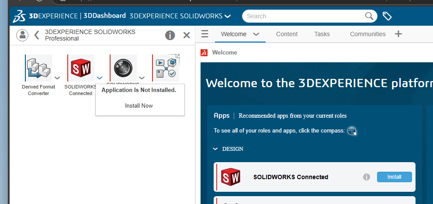This screenshot has width=433, height=204.
Task: Click the camera lens SOLIDWORKS app icon
Action: tap(123, 68)
